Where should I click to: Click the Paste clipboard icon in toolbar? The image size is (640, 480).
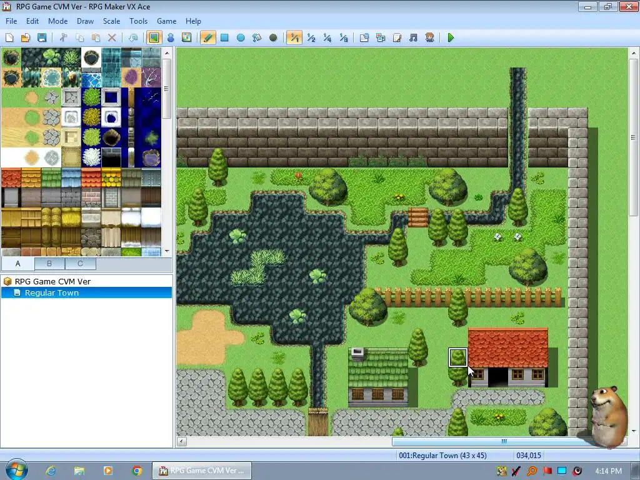click(96, 37)
